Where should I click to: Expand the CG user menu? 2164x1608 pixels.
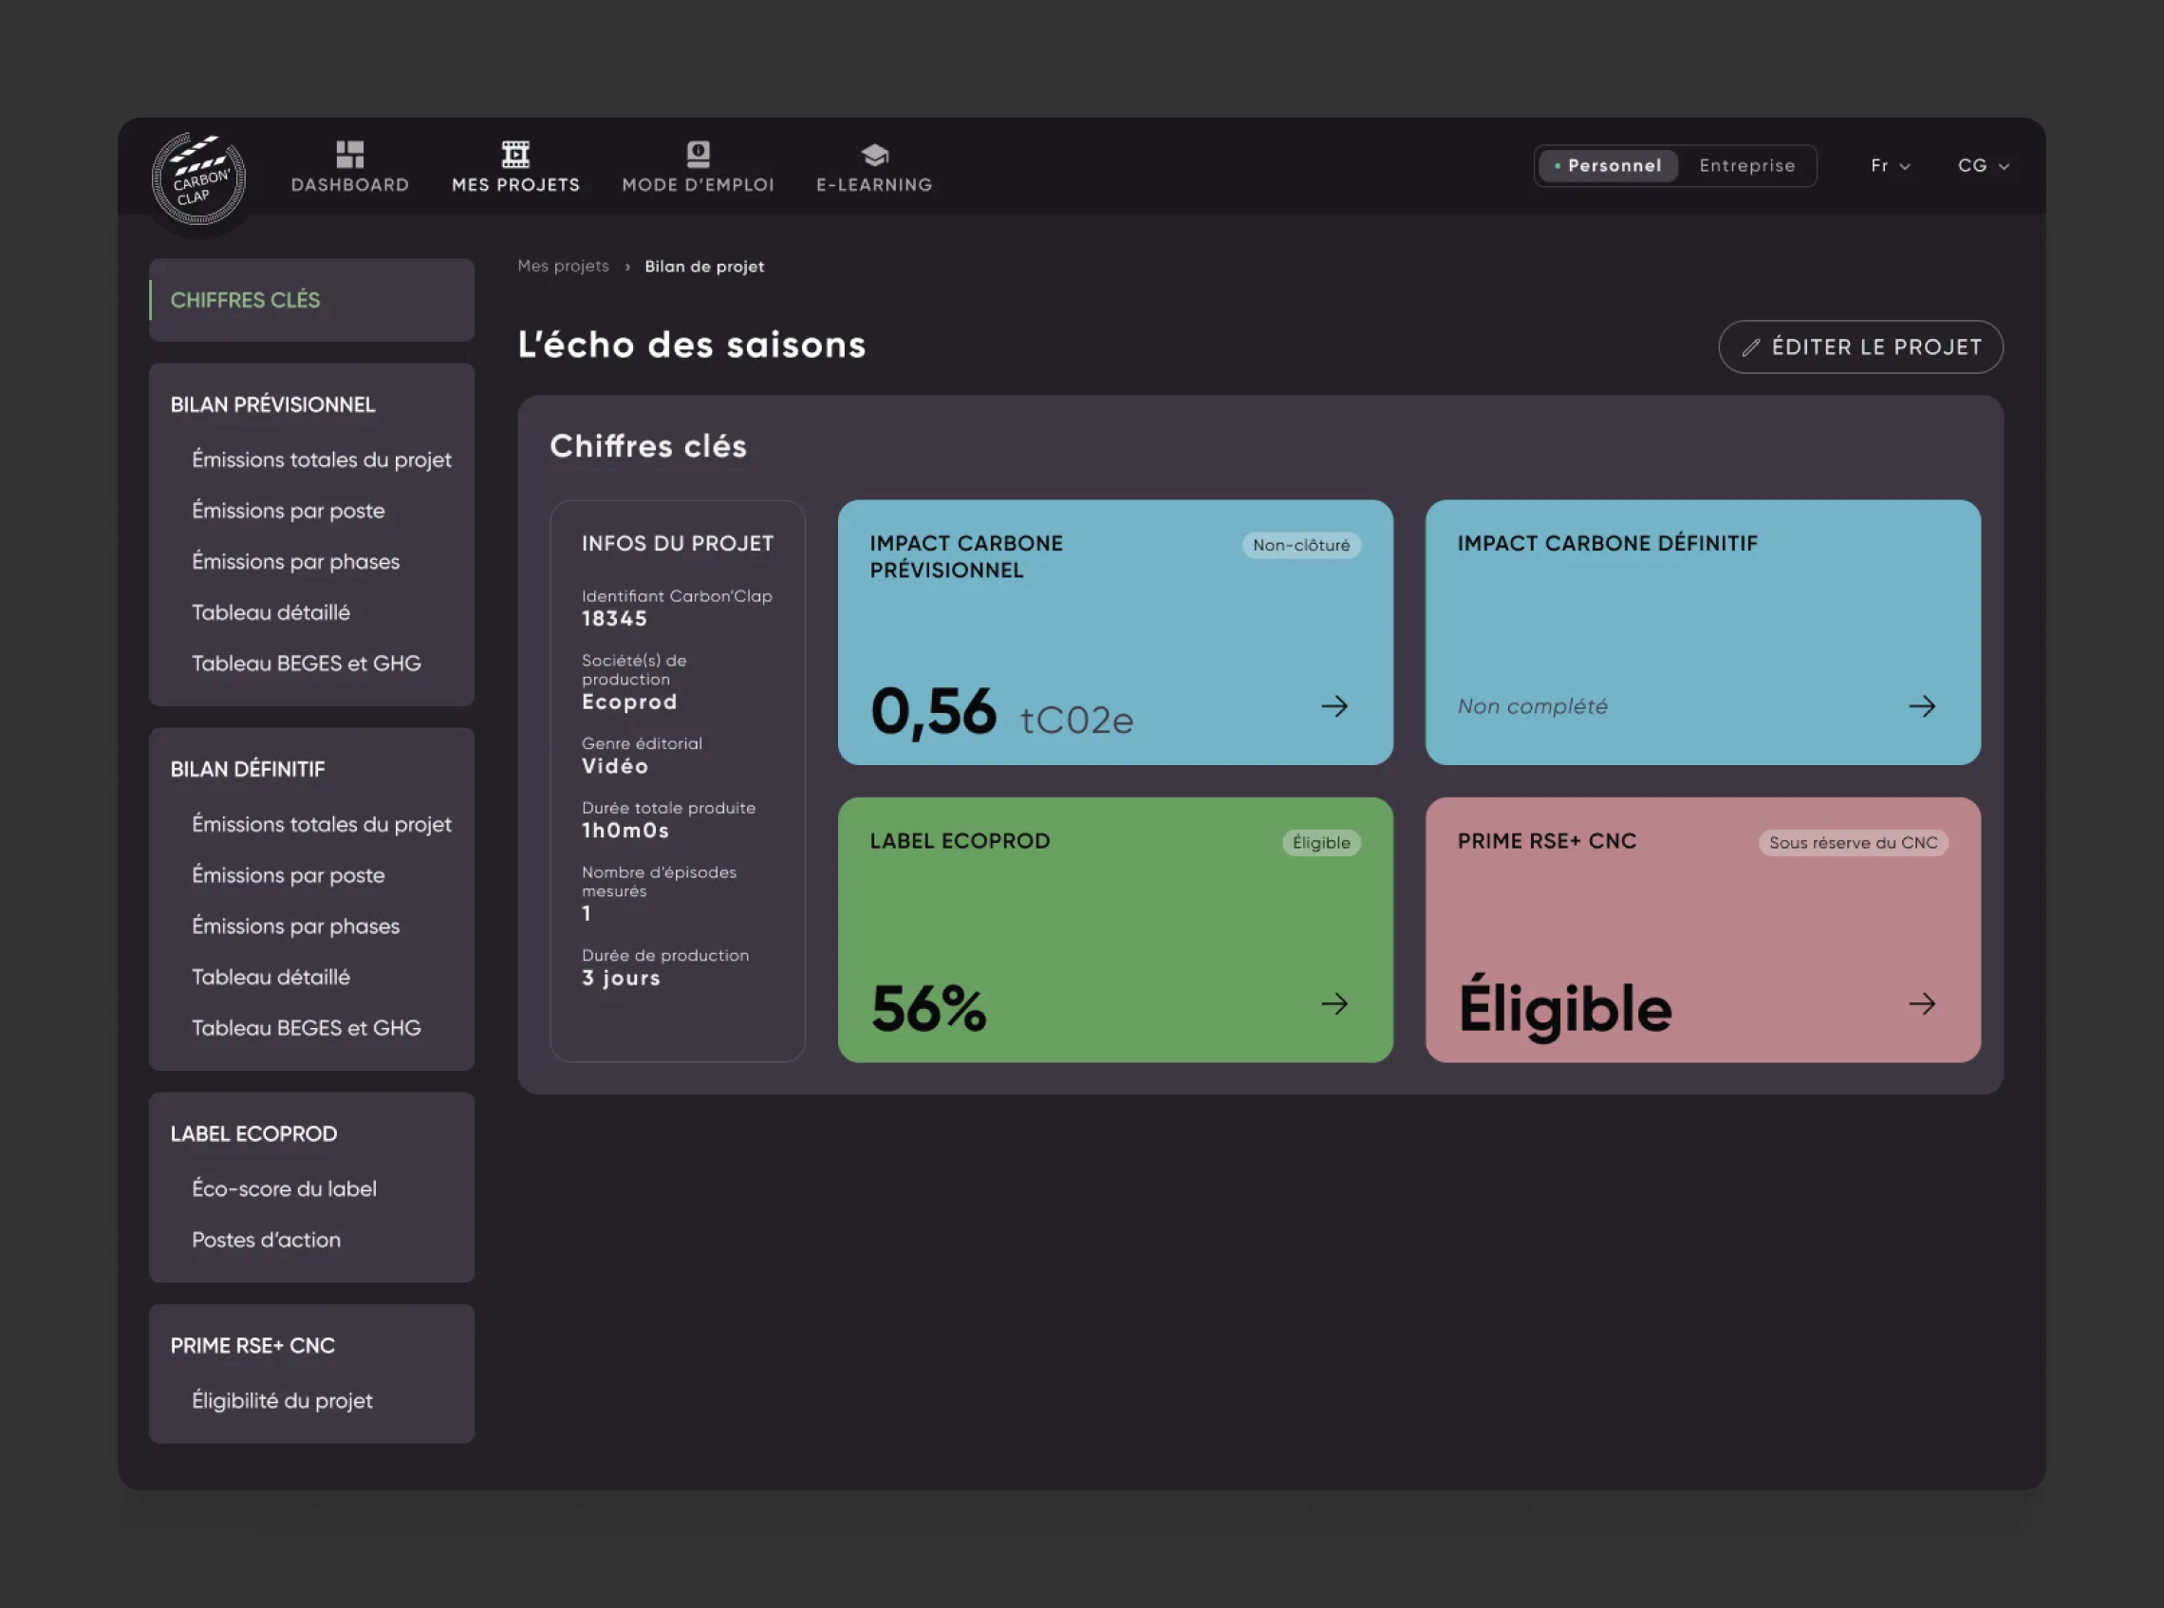click(1983, 165)
